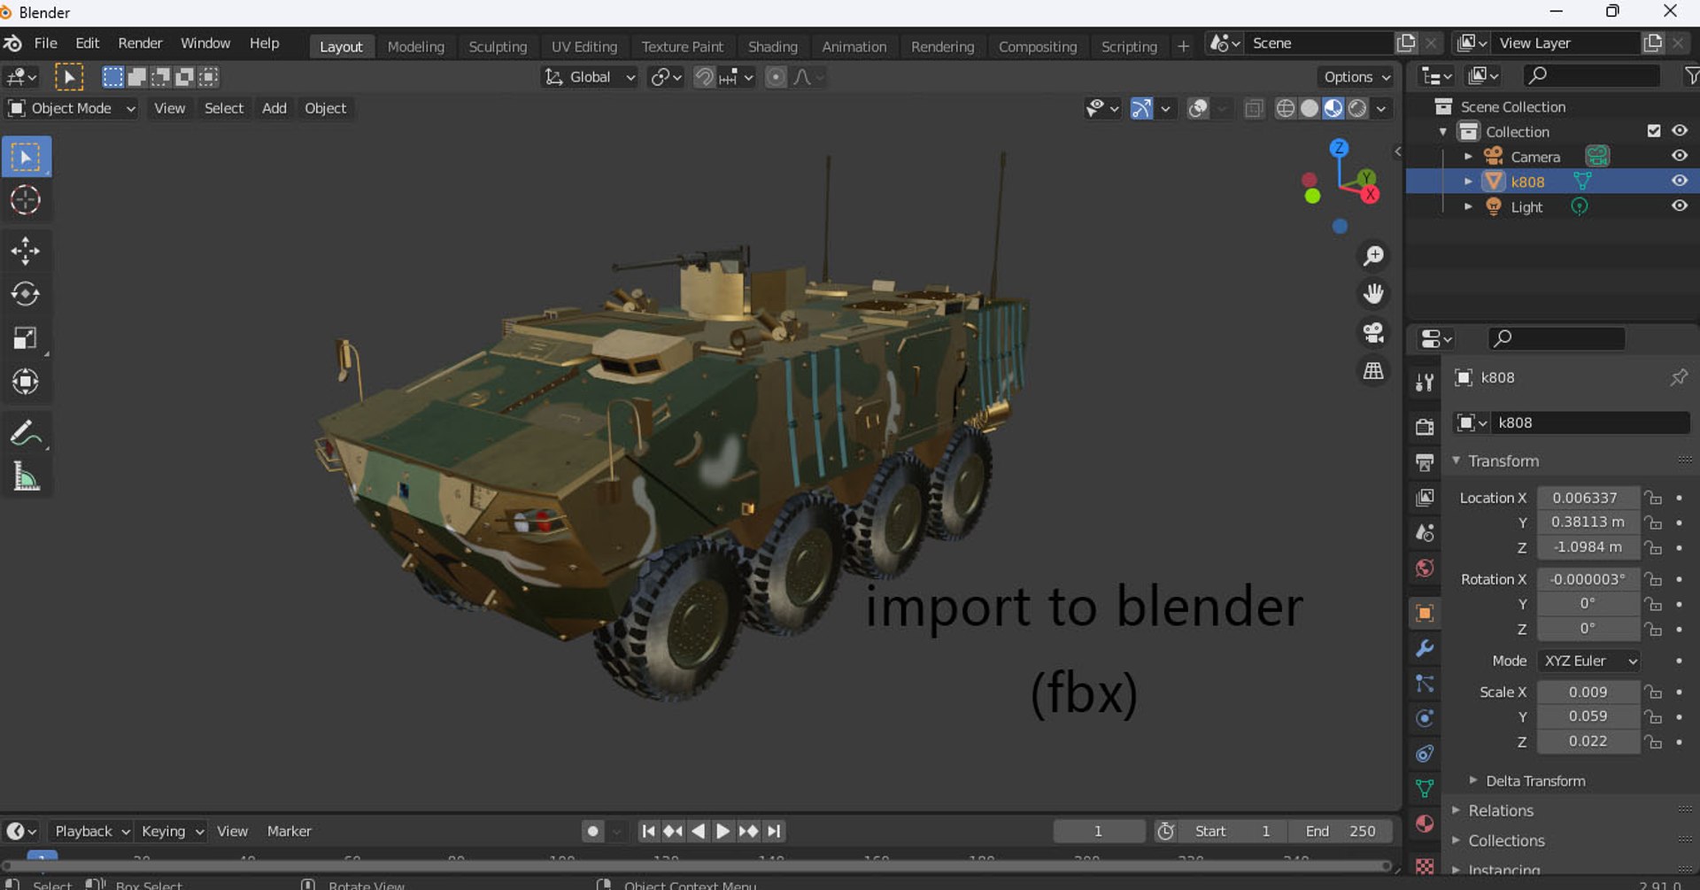Expand the k808 tree item
1700x890 pixels.
click(x=1468, y=182)
